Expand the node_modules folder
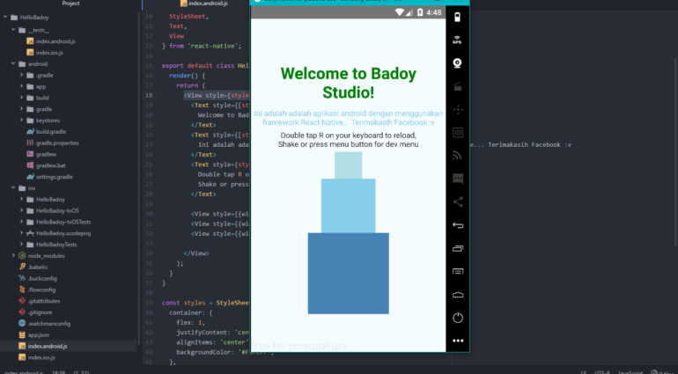This screenshot has height=374, width=678. pyautogui.click(x=15, y=255)
